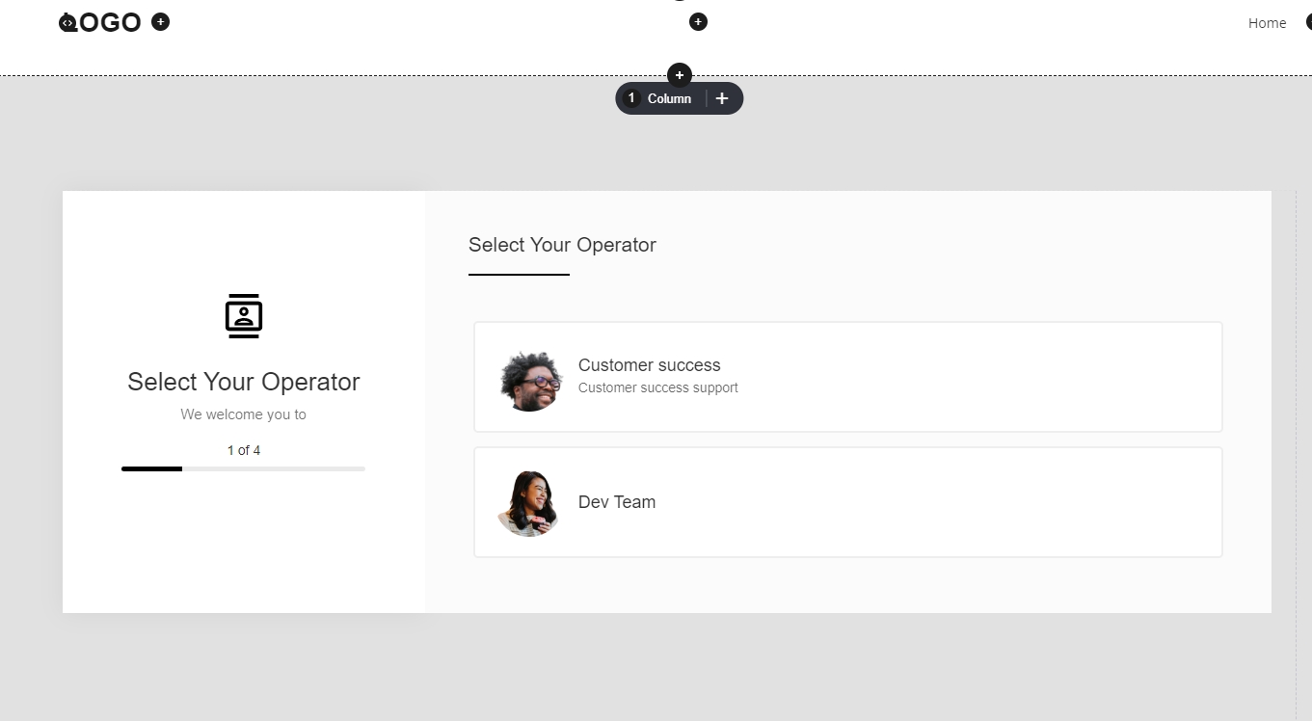Click the number 1 column badge
The image size is (1312, 721).
(632, 98)
